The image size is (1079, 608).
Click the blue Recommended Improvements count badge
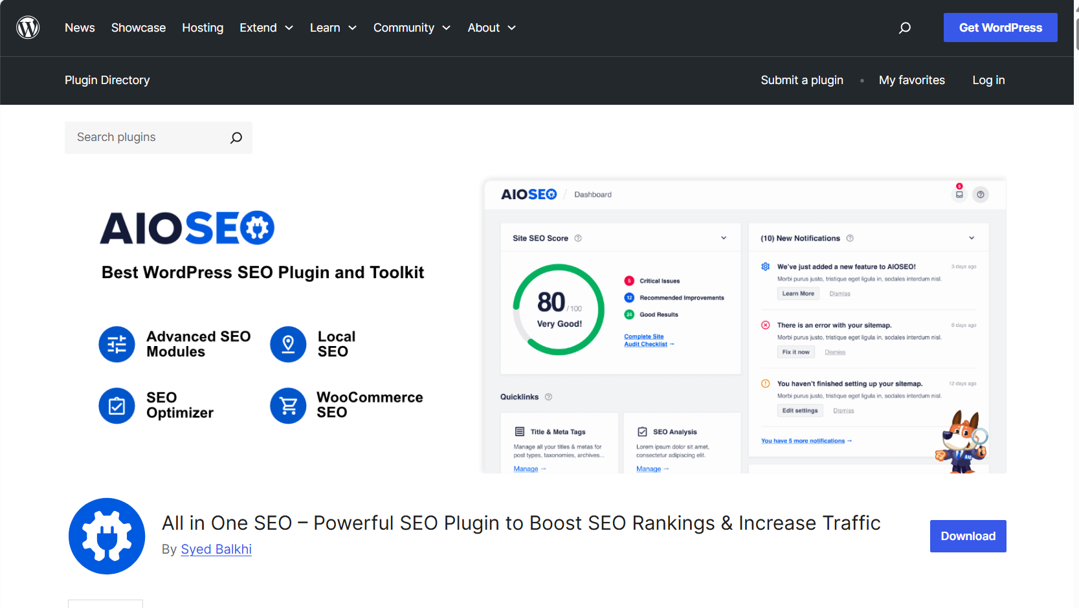click(629, 298)
